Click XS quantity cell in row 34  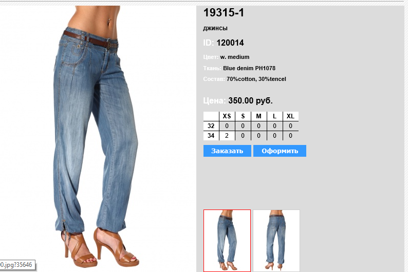pyautogui.click(x=227, y=136)
